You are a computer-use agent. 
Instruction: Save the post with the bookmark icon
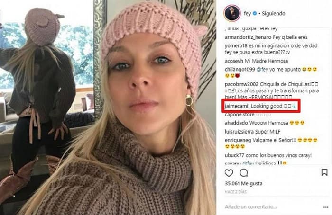point(324,172)
